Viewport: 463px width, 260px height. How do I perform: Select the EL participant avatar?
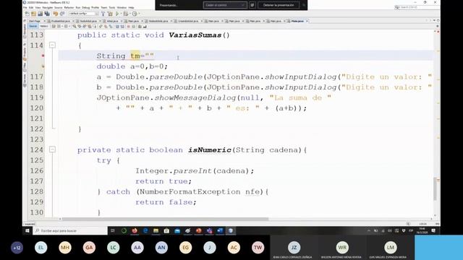41,248
